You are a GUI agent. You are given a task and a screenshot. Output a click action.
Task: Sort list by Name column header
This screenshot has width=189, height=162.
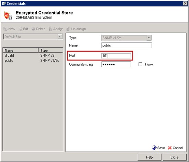pos(21,50)
